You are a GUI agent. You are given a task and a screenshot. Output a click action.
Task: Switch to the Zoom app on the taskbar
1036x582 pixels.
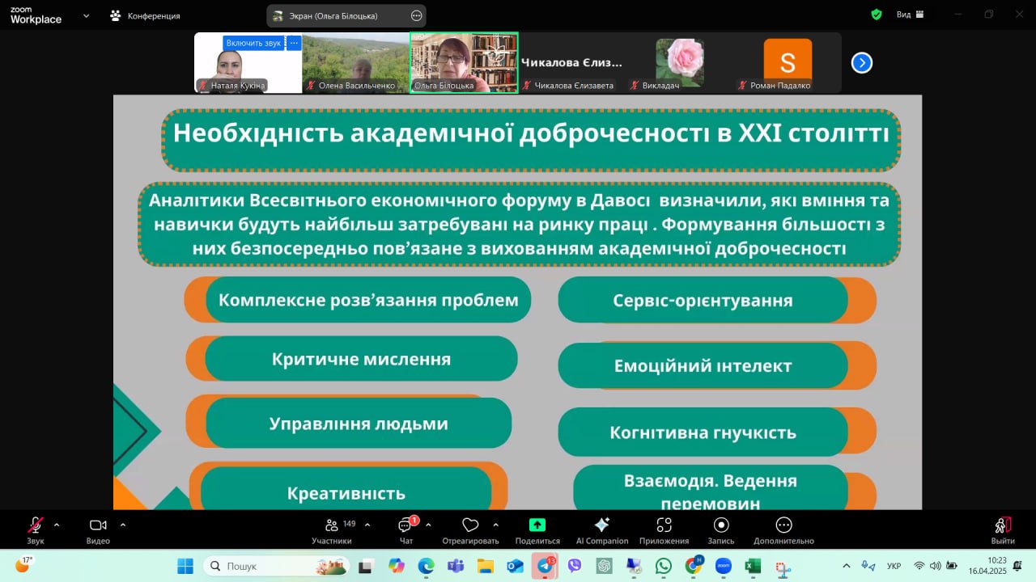click(x=724, y=566)
